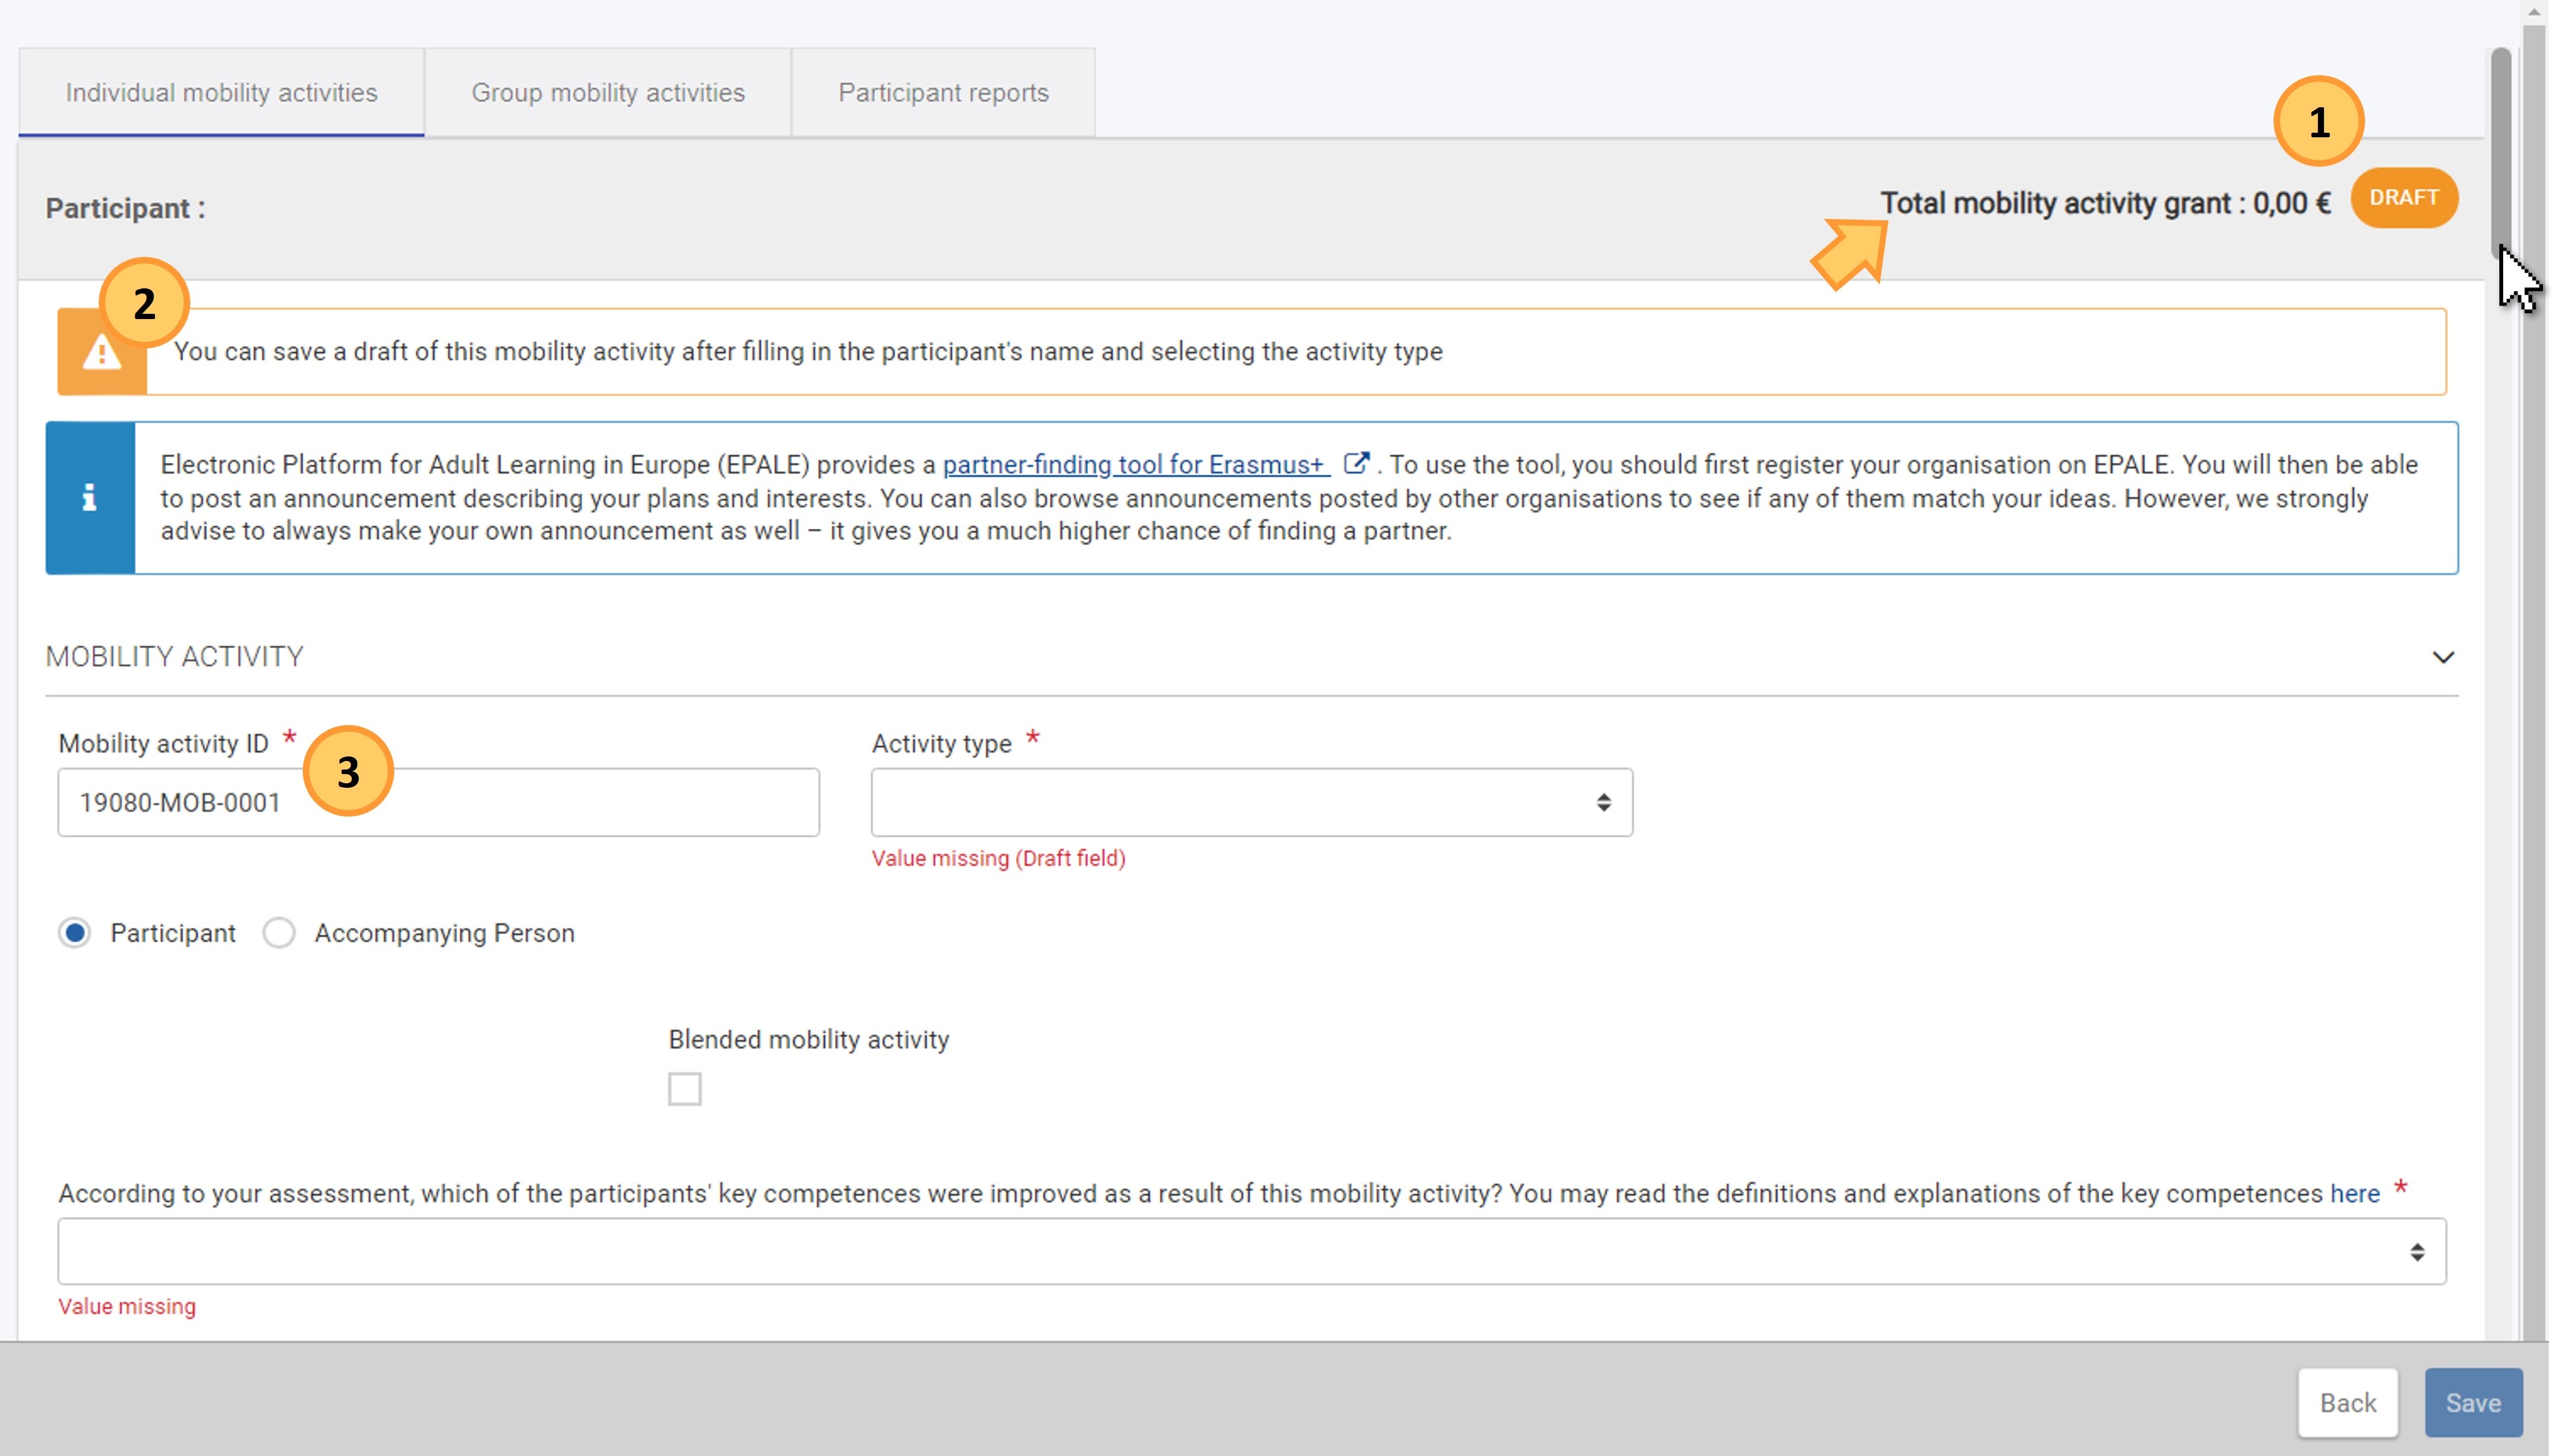The width and height of the screenshot is (2556, 1456).
Task: Select the Participant radio button
Action: pyautogui.click(x=75, y=933)
